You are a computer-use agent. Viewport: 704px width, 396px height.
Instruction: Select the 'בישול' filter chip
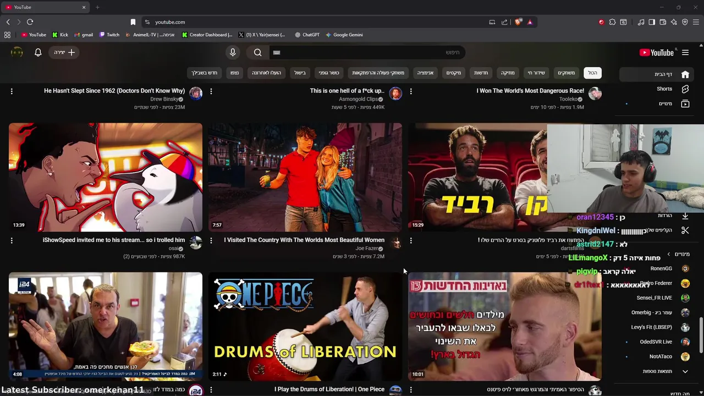click(300, 73)
